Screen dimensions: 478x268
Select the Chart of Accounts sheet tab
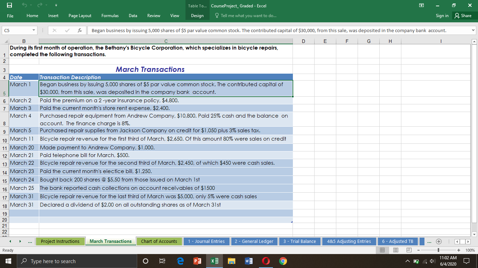pos(159,241)
